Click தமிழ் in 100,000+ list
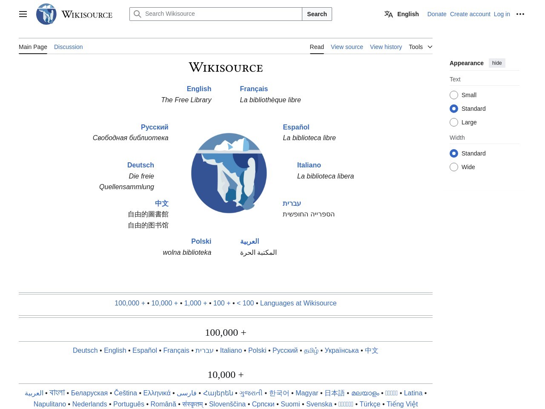Image resolution: width=545 pixels, height=409 pixels. (311, 350)
